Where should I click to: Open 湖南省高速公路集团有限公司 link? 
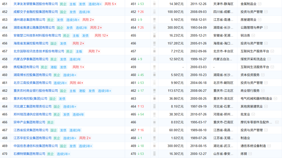click(x=34, y=28)
